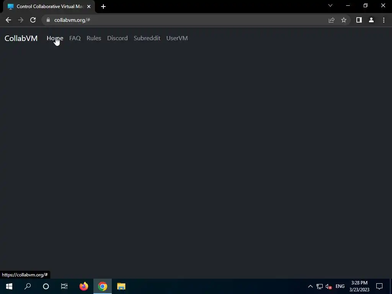
Task: Reload the collabvm.org page
Action: (x=33, y=20)
